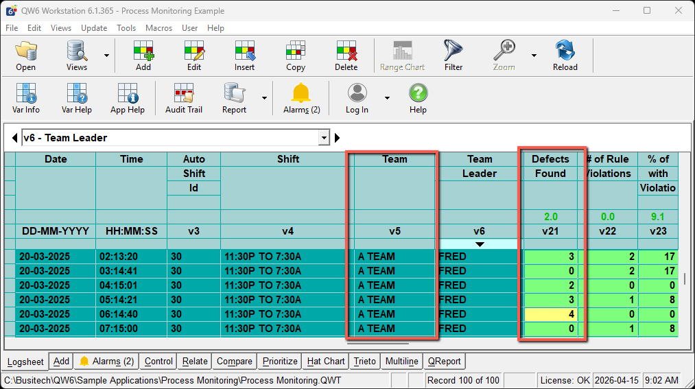This screenshot has width=695, height=389.
Task: Select A TEAM in the 04:15:01 row
Action: (x=394, y=285)
